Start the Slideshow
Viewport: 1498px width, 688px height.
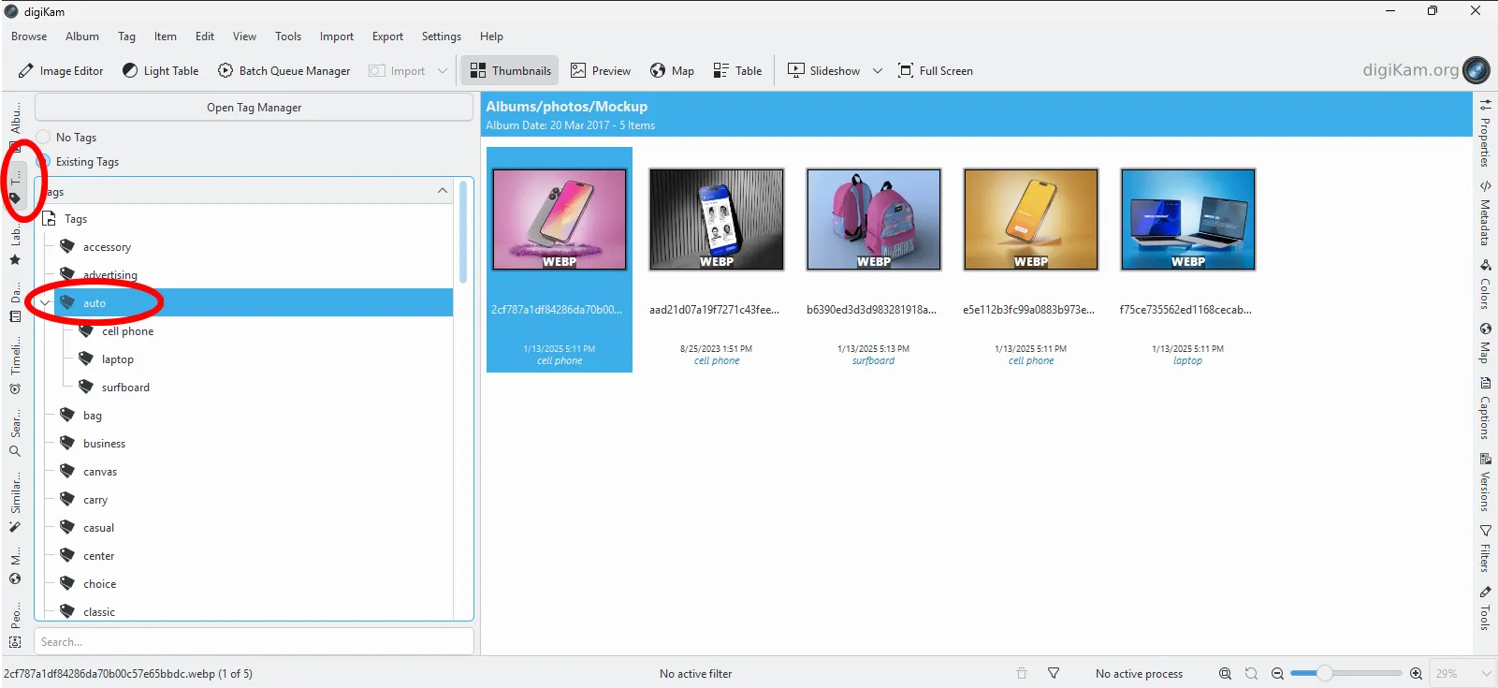coord(823,71)
